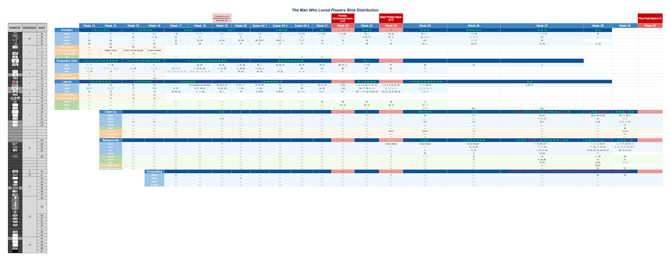Select the Week 30 column header
This screenshot has width=671, height=260.
650,26
